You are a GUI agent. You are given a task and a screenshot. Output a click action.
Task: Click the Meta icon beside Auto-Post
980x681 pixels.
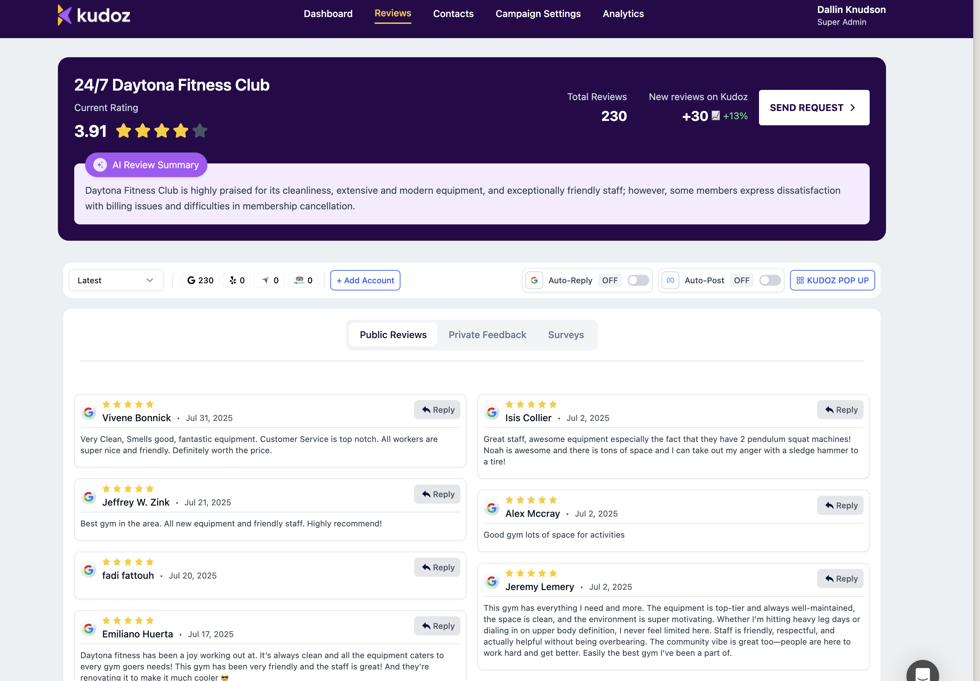tap(670, 280)
